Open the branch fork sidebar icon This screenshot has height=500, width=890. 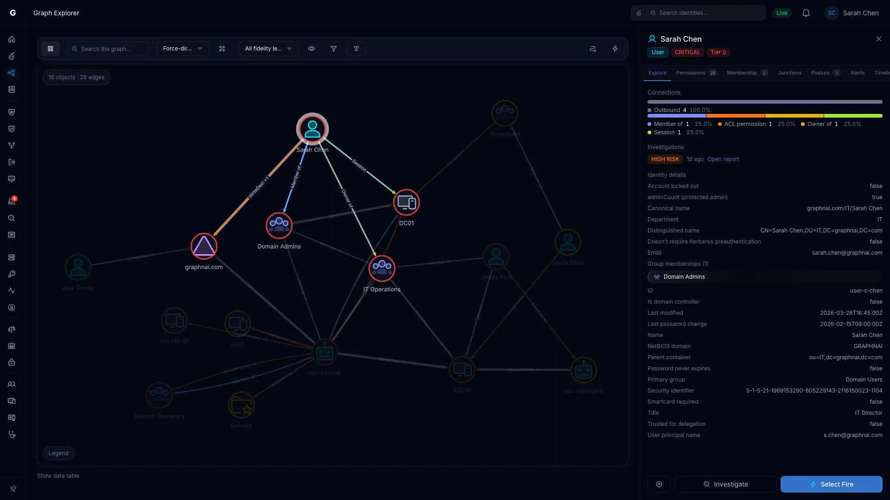[12, 145]
